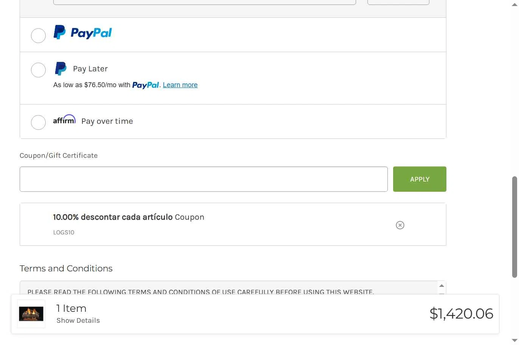
Task: Open the PayPal Learn more link
Action: [180, 85]
